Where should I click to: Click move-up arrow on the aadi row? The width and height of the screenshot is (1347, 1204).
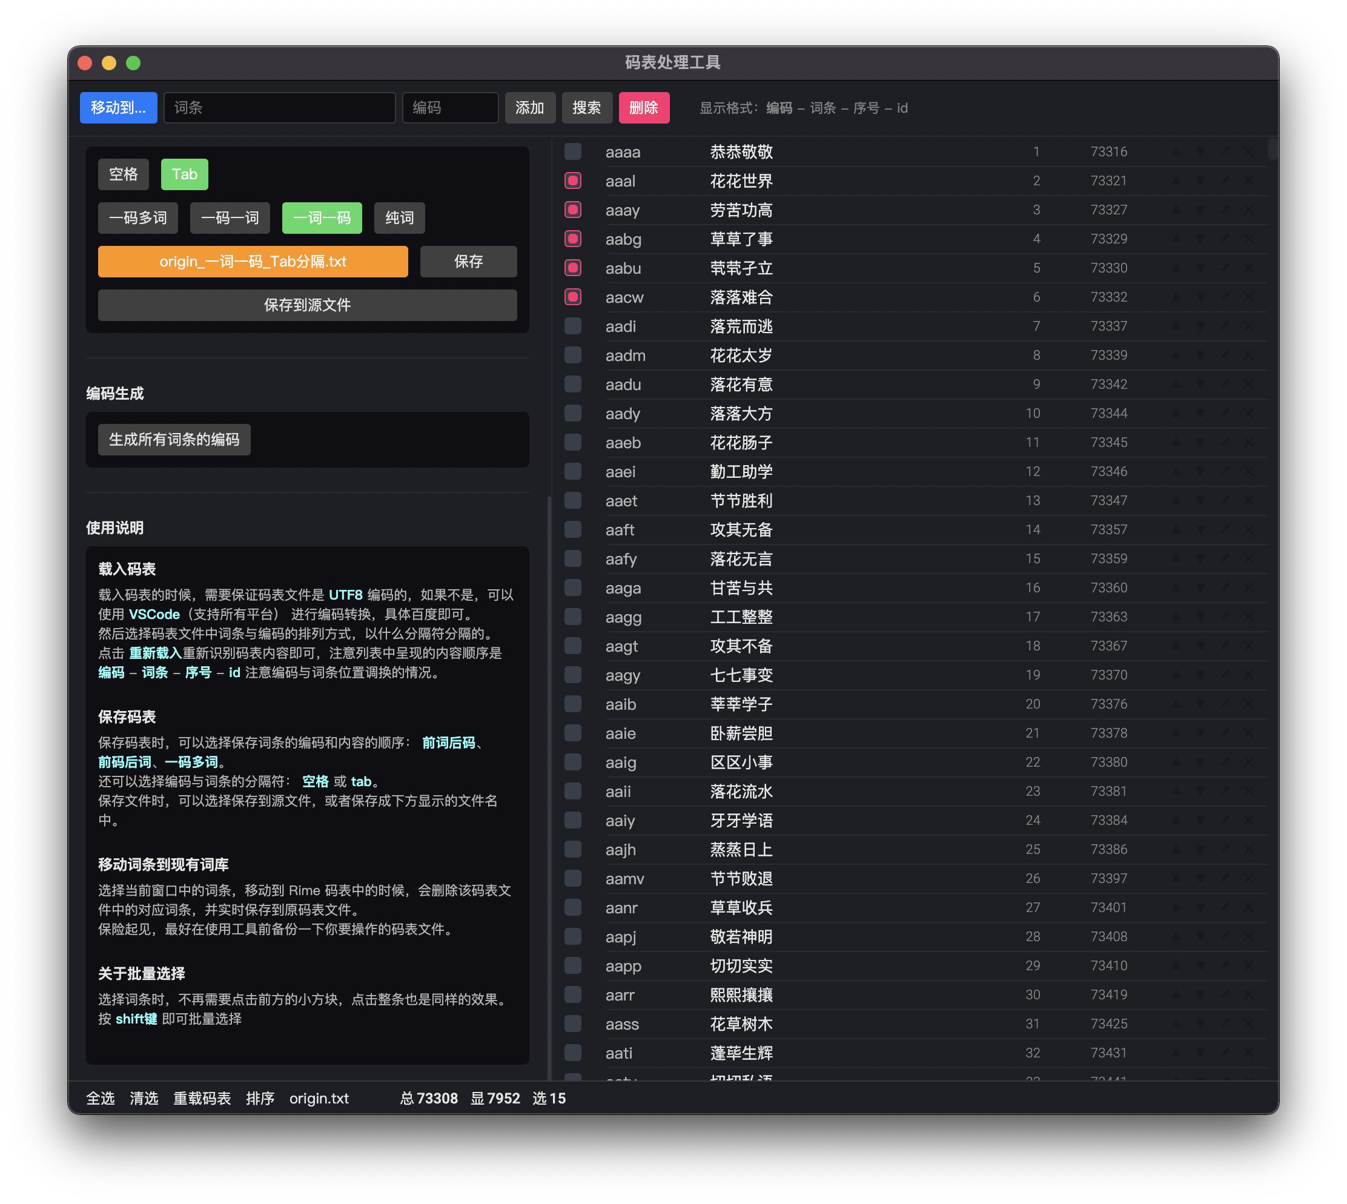coord(1176,326)
